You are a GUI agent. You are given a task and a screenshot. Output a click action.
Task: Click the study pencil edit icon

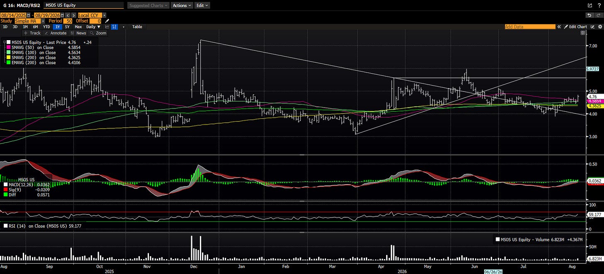(107, 21)
